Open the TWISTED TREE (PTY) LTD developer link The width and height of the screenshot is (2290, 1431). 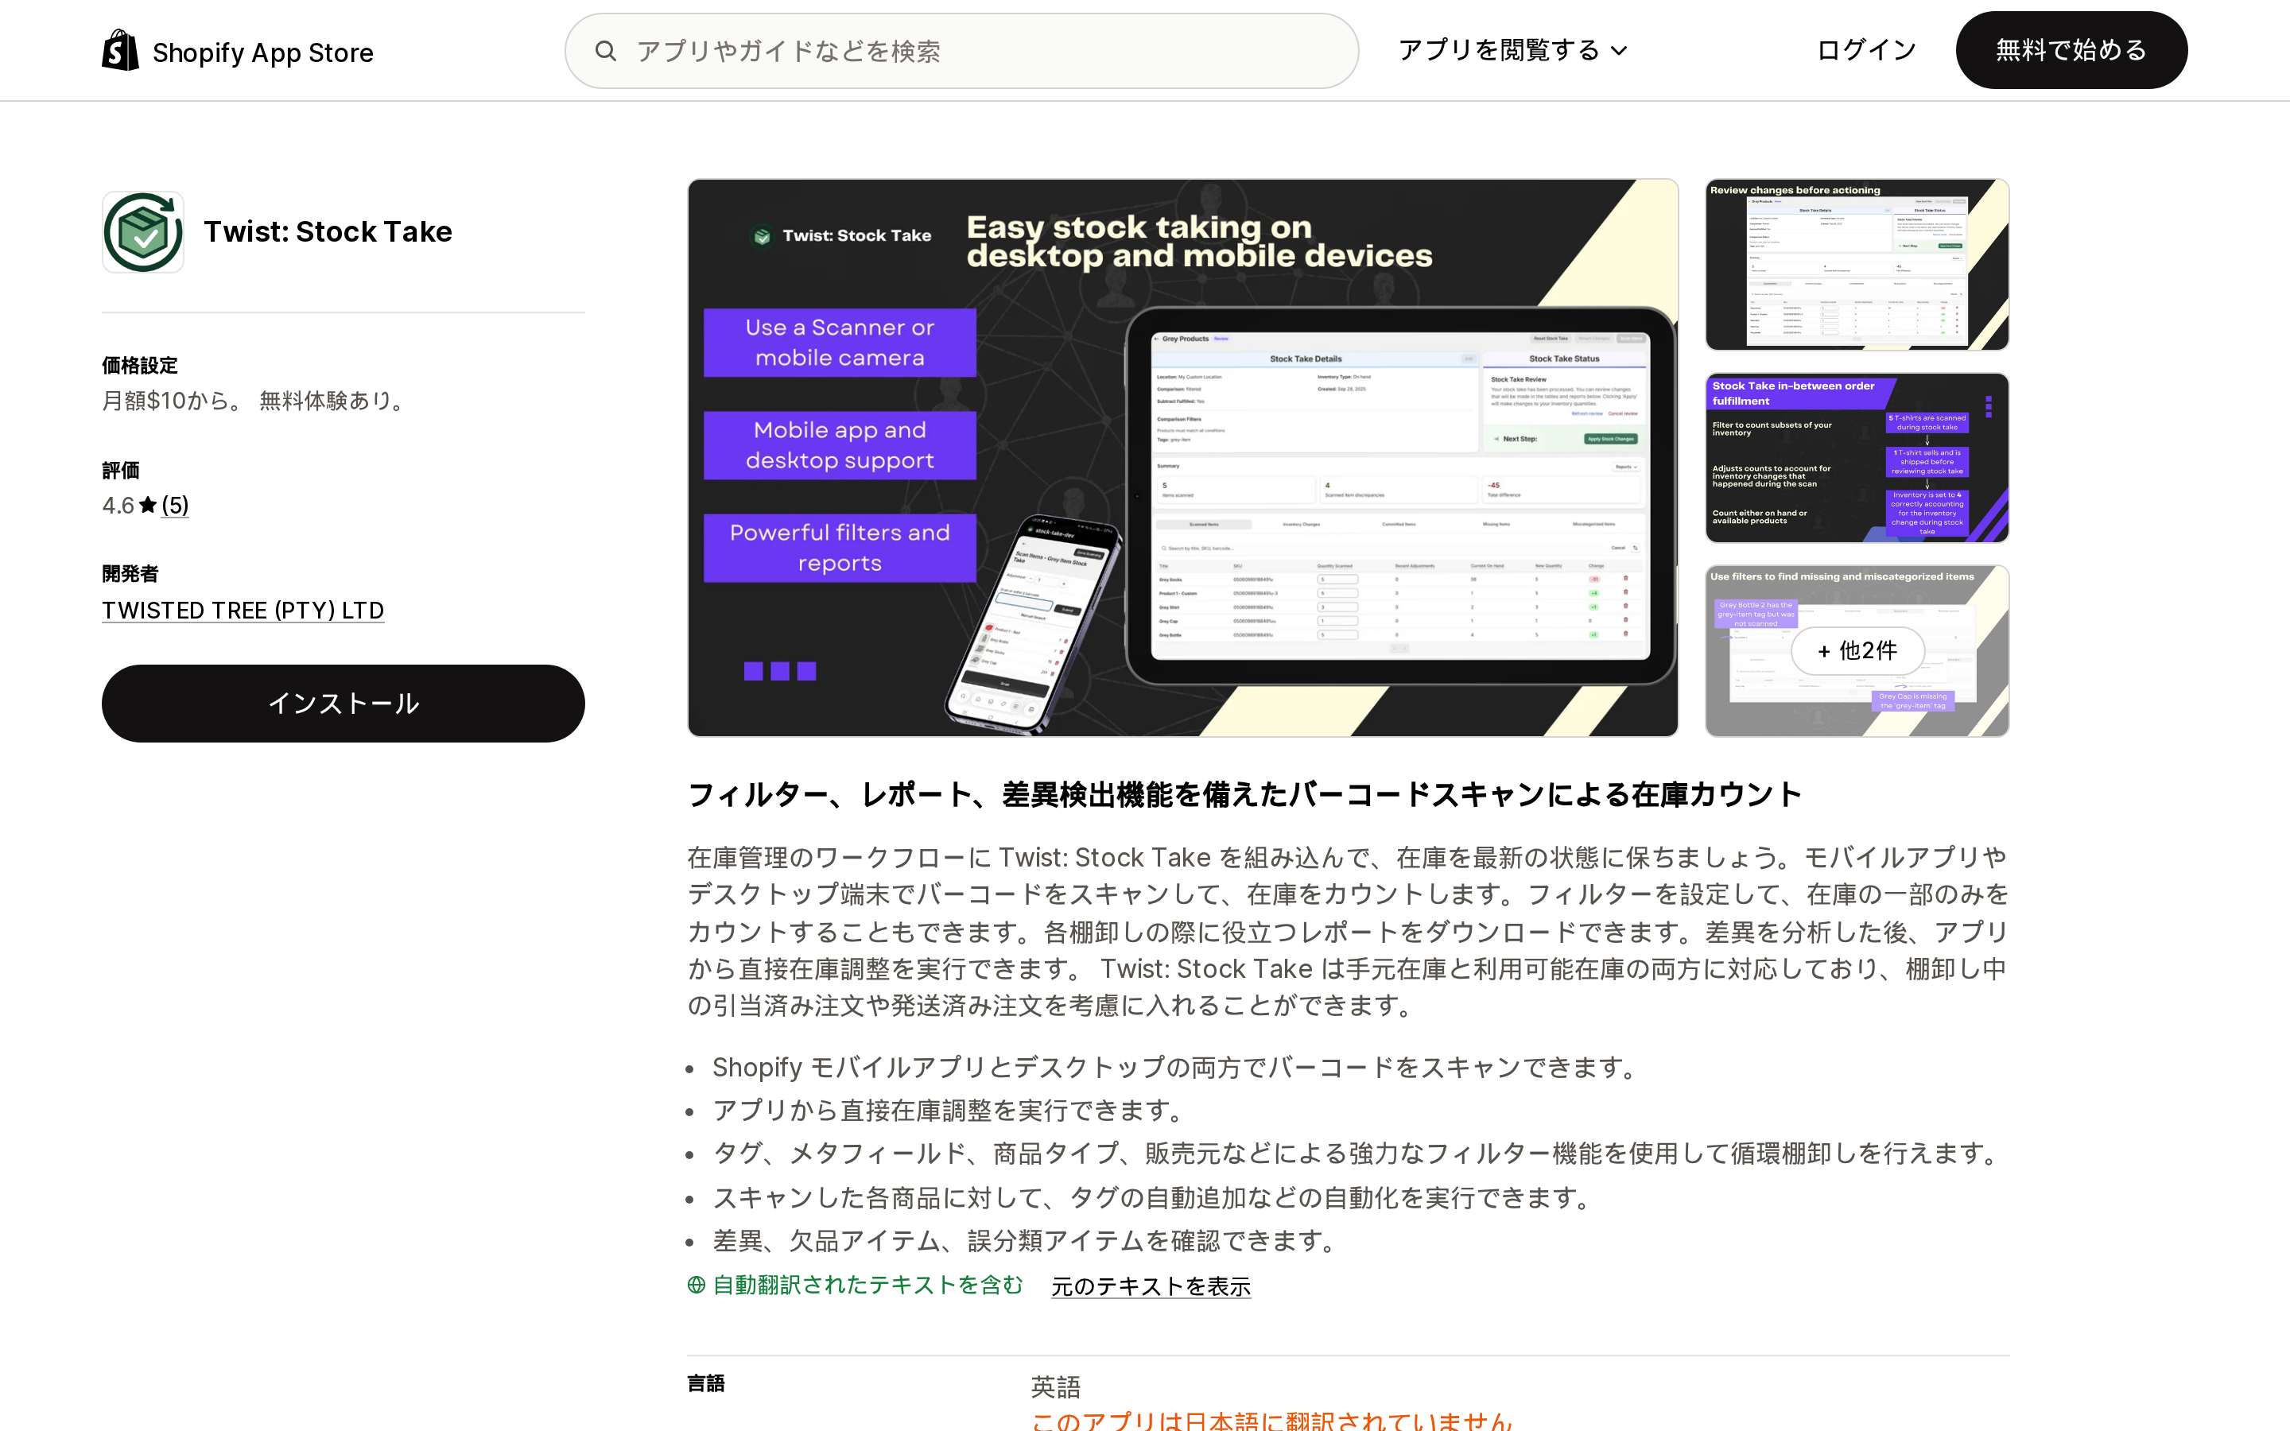click(x=243, y=611)
